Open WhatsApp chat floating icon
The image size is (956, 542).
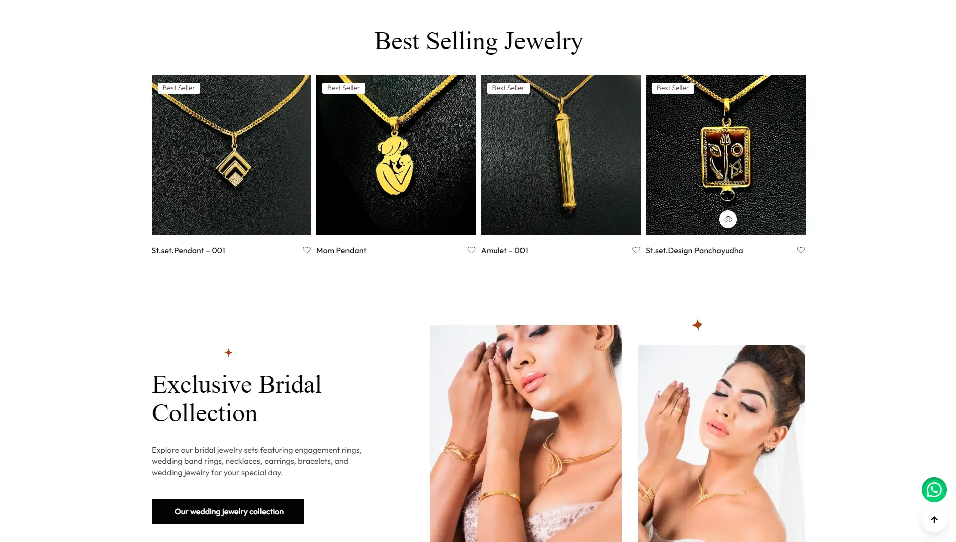click(934, 490)
